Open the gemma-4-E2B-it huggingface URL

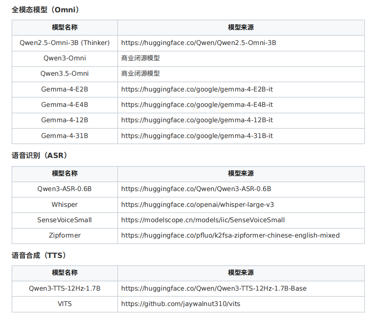(x=197, y=90)
